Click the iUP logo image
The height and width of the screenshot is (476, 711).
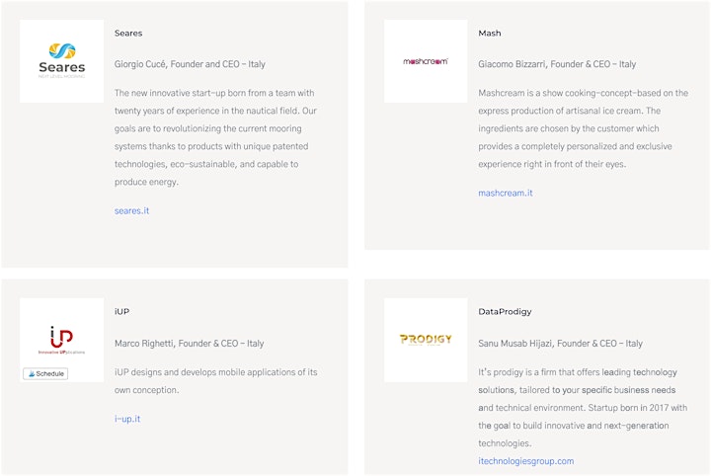[x=61, y=340]
